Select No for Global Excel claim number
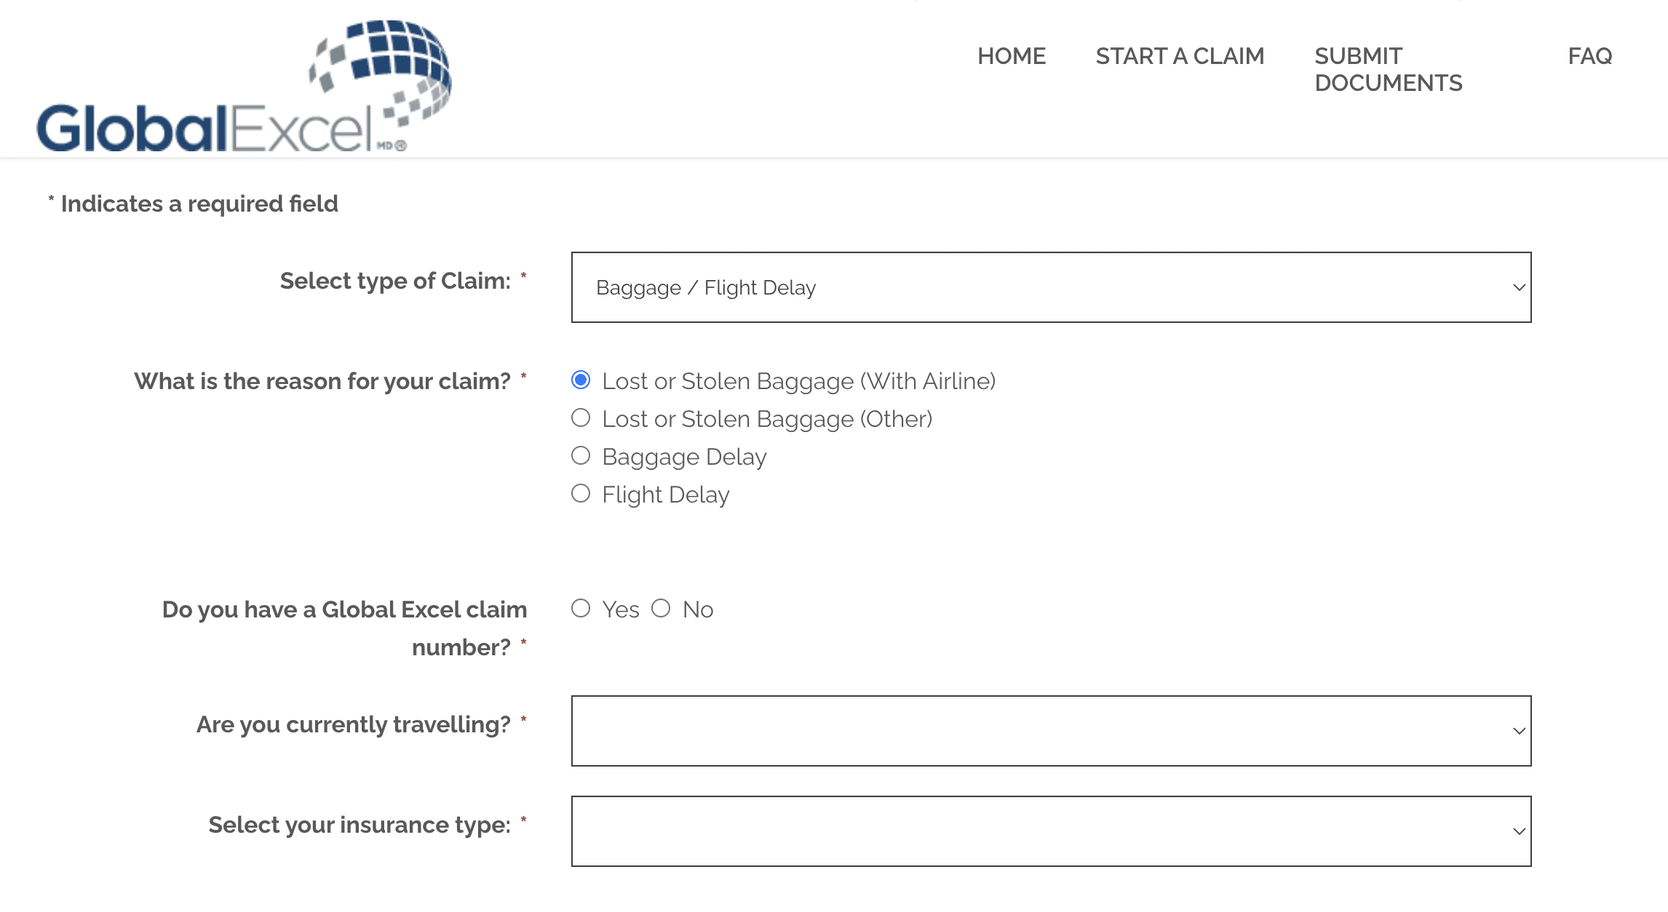Screen dimensions: 1668x912 pos(661,609)
